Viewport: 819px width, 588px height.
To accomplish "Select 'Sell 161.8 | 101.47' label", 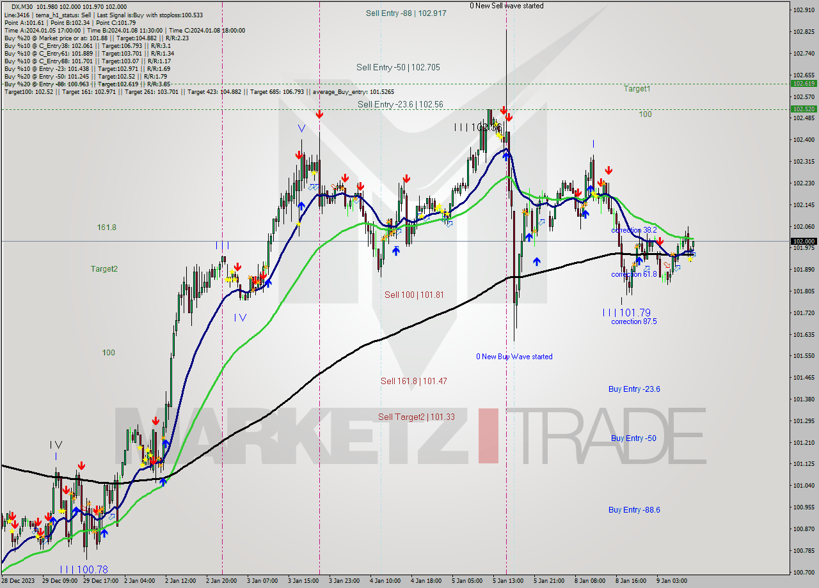I will click(414, 381).
